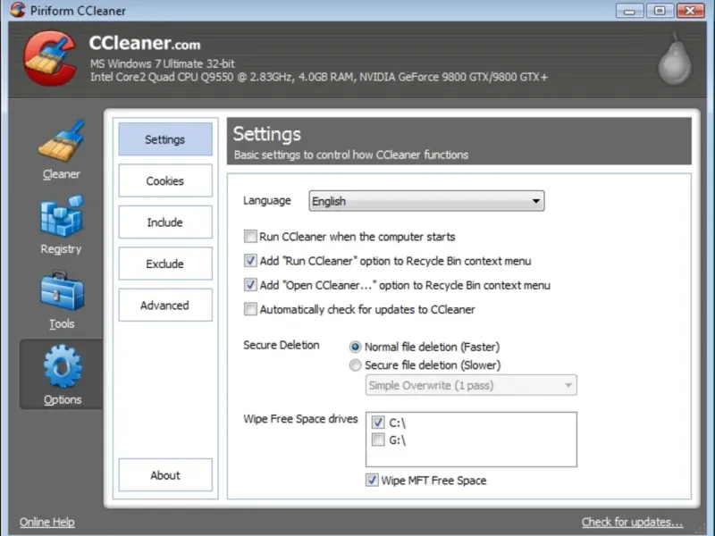The width and height of the screenshot is (715, 536).
Task: Select Normal file deletion (Faster)
Action: point(355,347)
